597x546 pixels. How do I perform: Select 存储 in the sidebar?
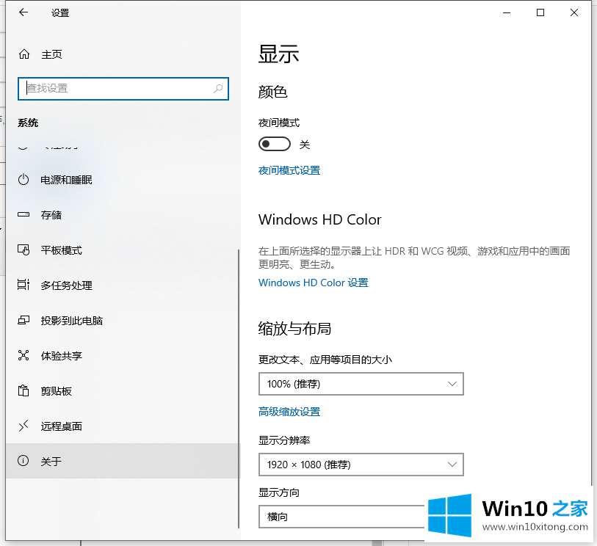[x=122, y=215]
